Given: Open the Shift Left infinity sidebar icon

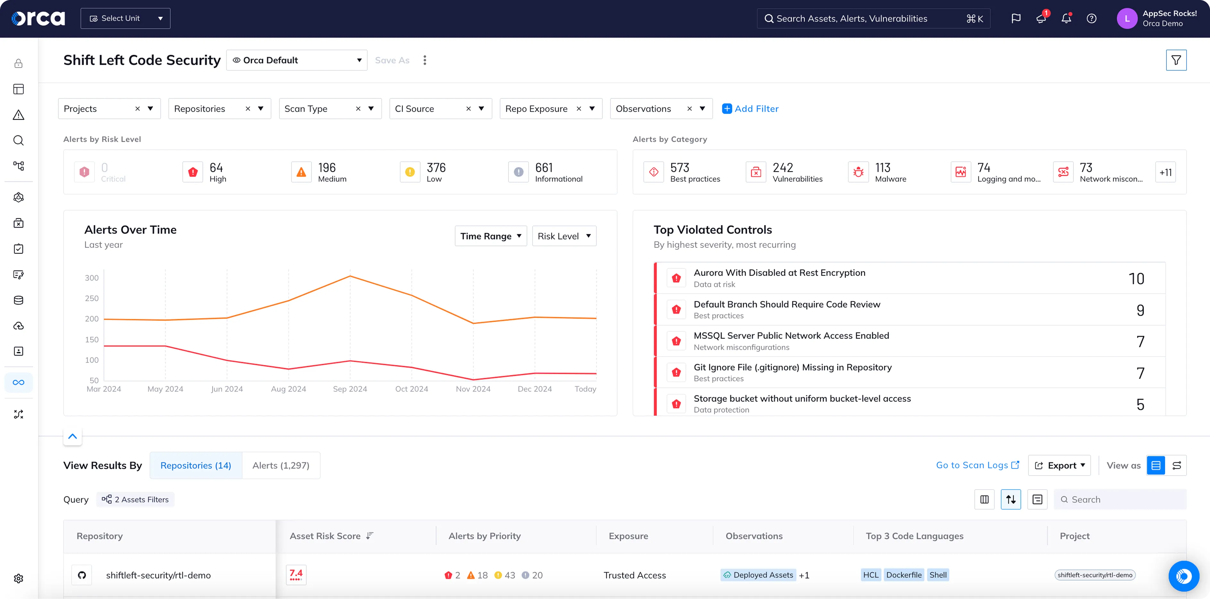Looking at the screenshot, I should click(18, 382).
